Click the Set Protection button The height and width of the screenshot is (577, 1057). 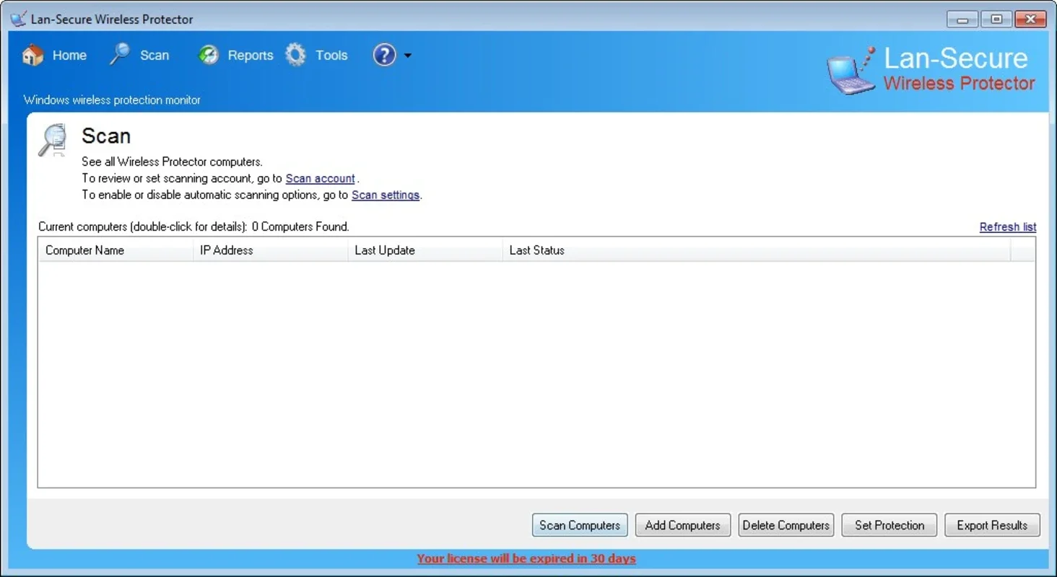point(889,525)
